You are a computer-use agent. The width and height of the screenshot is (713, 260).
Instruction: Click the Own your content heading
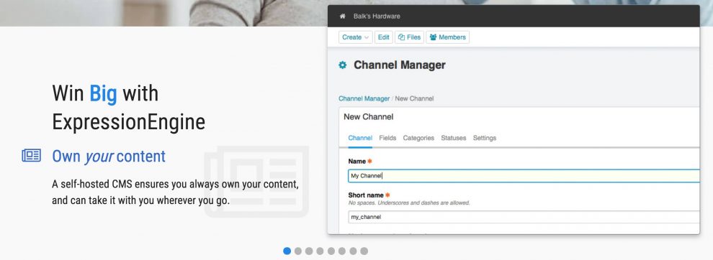[x=109, y=156]
